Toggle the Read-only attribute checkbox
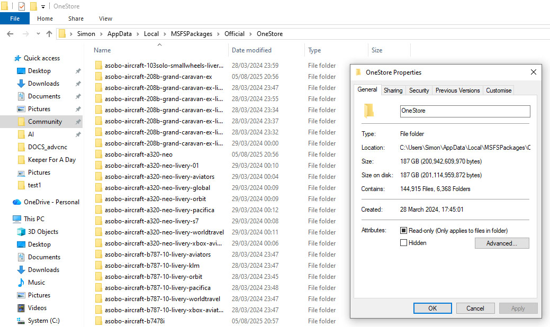The width and height of the screenshot is (550, 327). click(404, 231)
